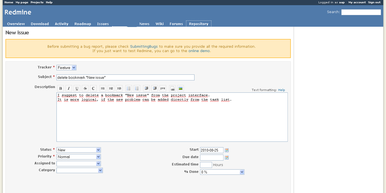This screenshot has height=193, width=386.
Task: Insert heading 3 with H3 button
Action: pos(119,88)
